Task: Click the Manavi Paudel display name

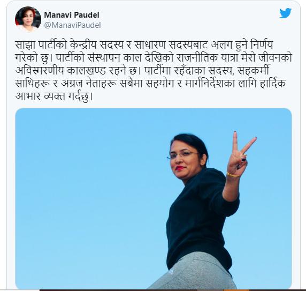Action: (72, 15)
